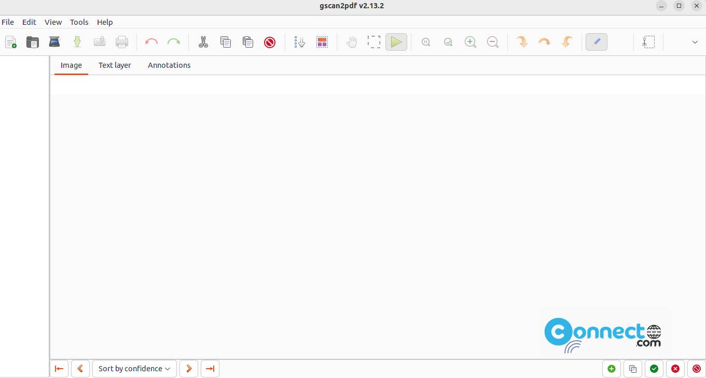Rotate page 180 degrees
Screen dimensions: 706x378
(x=545, y=42)
